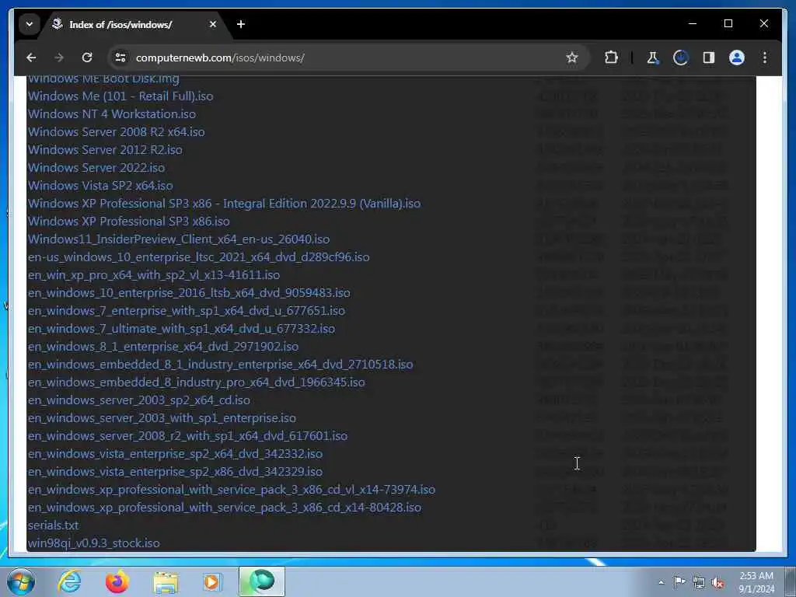Image resolution: width=796 pixels, height=597 pixels.
Task: Open the Extensions puzzle icon
Action: coord(611,58)
